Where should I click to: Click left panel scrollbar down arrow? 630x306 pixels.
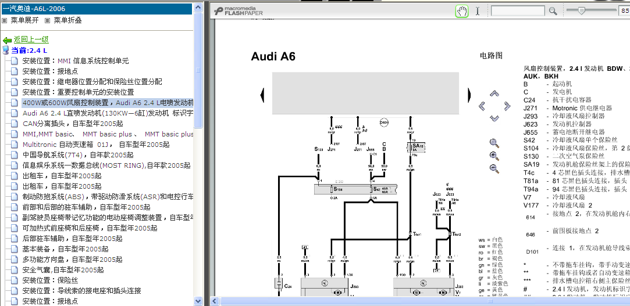pyautogui.click(x=198, y=300)
